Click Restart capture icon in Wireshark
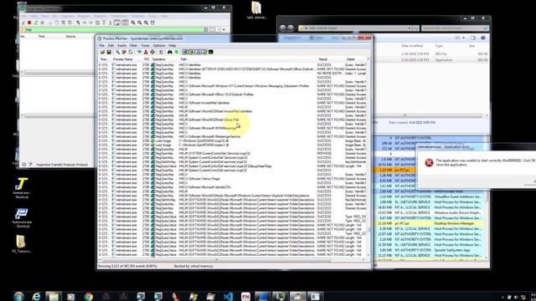This screenshot has width=536, height=301. (x=36, y=23)
